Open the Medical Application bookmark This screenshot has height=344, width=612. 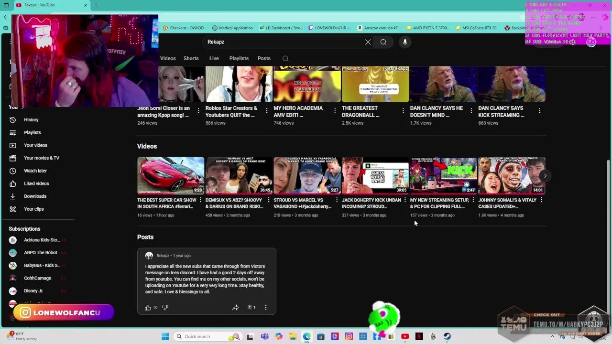[232, 28]
